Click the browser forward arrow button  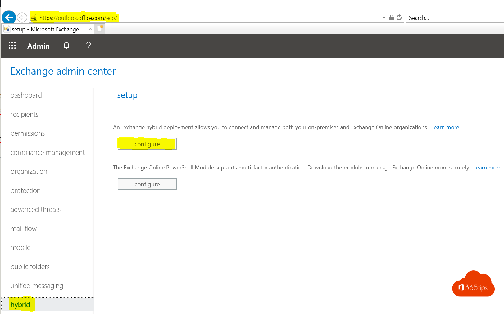coord(22,18)
